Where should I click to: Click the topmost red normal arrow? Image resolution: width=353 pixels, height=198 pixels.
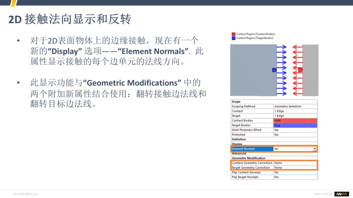point(297,48)
